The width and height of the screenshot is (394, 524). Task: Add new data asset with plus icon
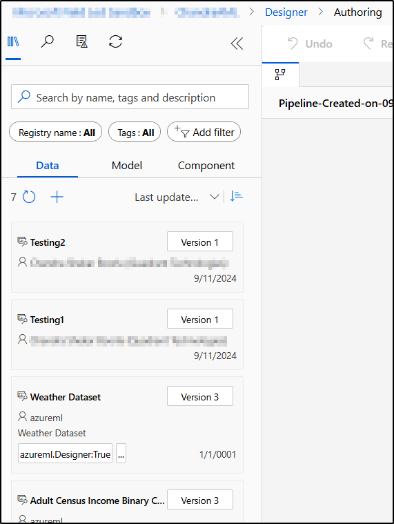pos(57,197)
